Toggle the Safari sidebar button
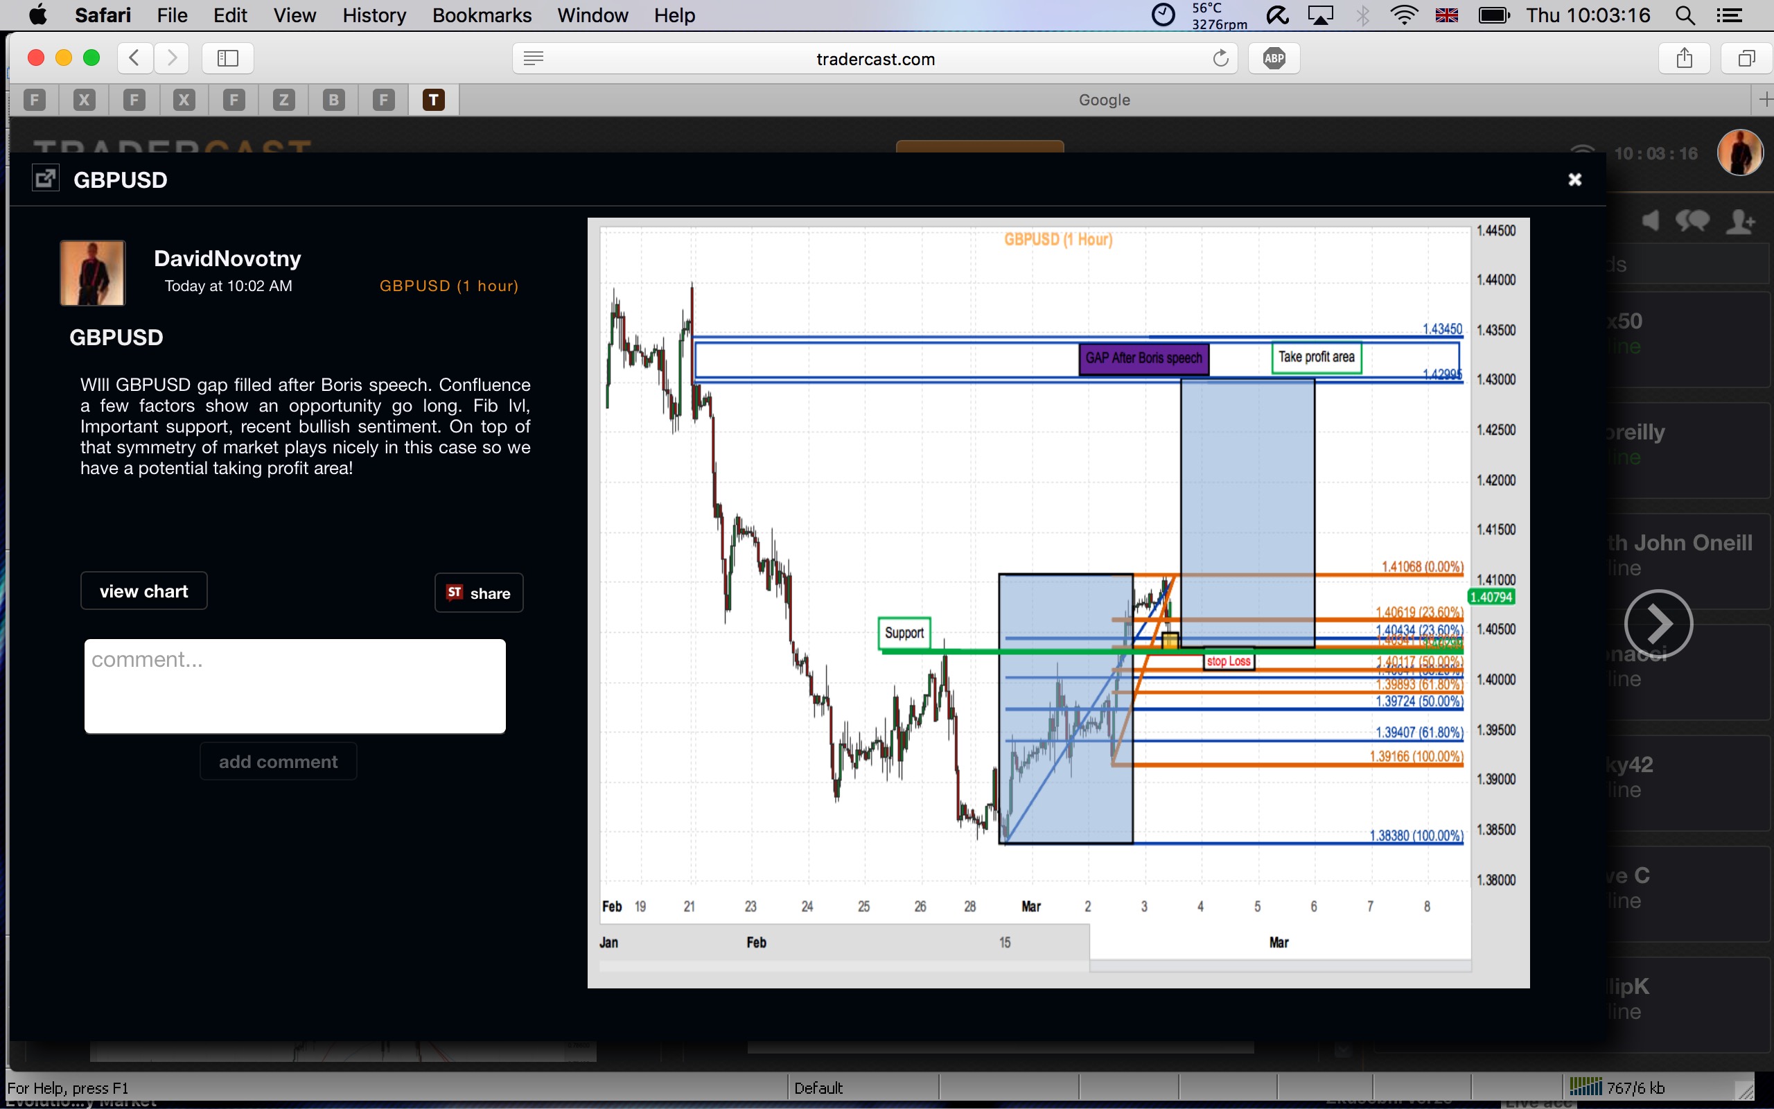1774x1109 pixels. click(x=228, y=58)
